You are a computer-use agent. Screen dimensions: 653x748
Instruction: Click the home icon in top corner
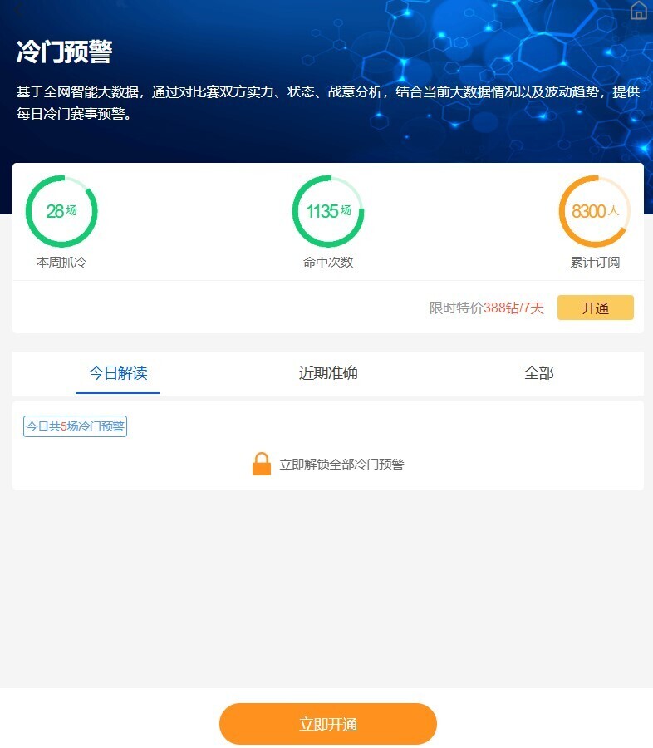[638, 10]
